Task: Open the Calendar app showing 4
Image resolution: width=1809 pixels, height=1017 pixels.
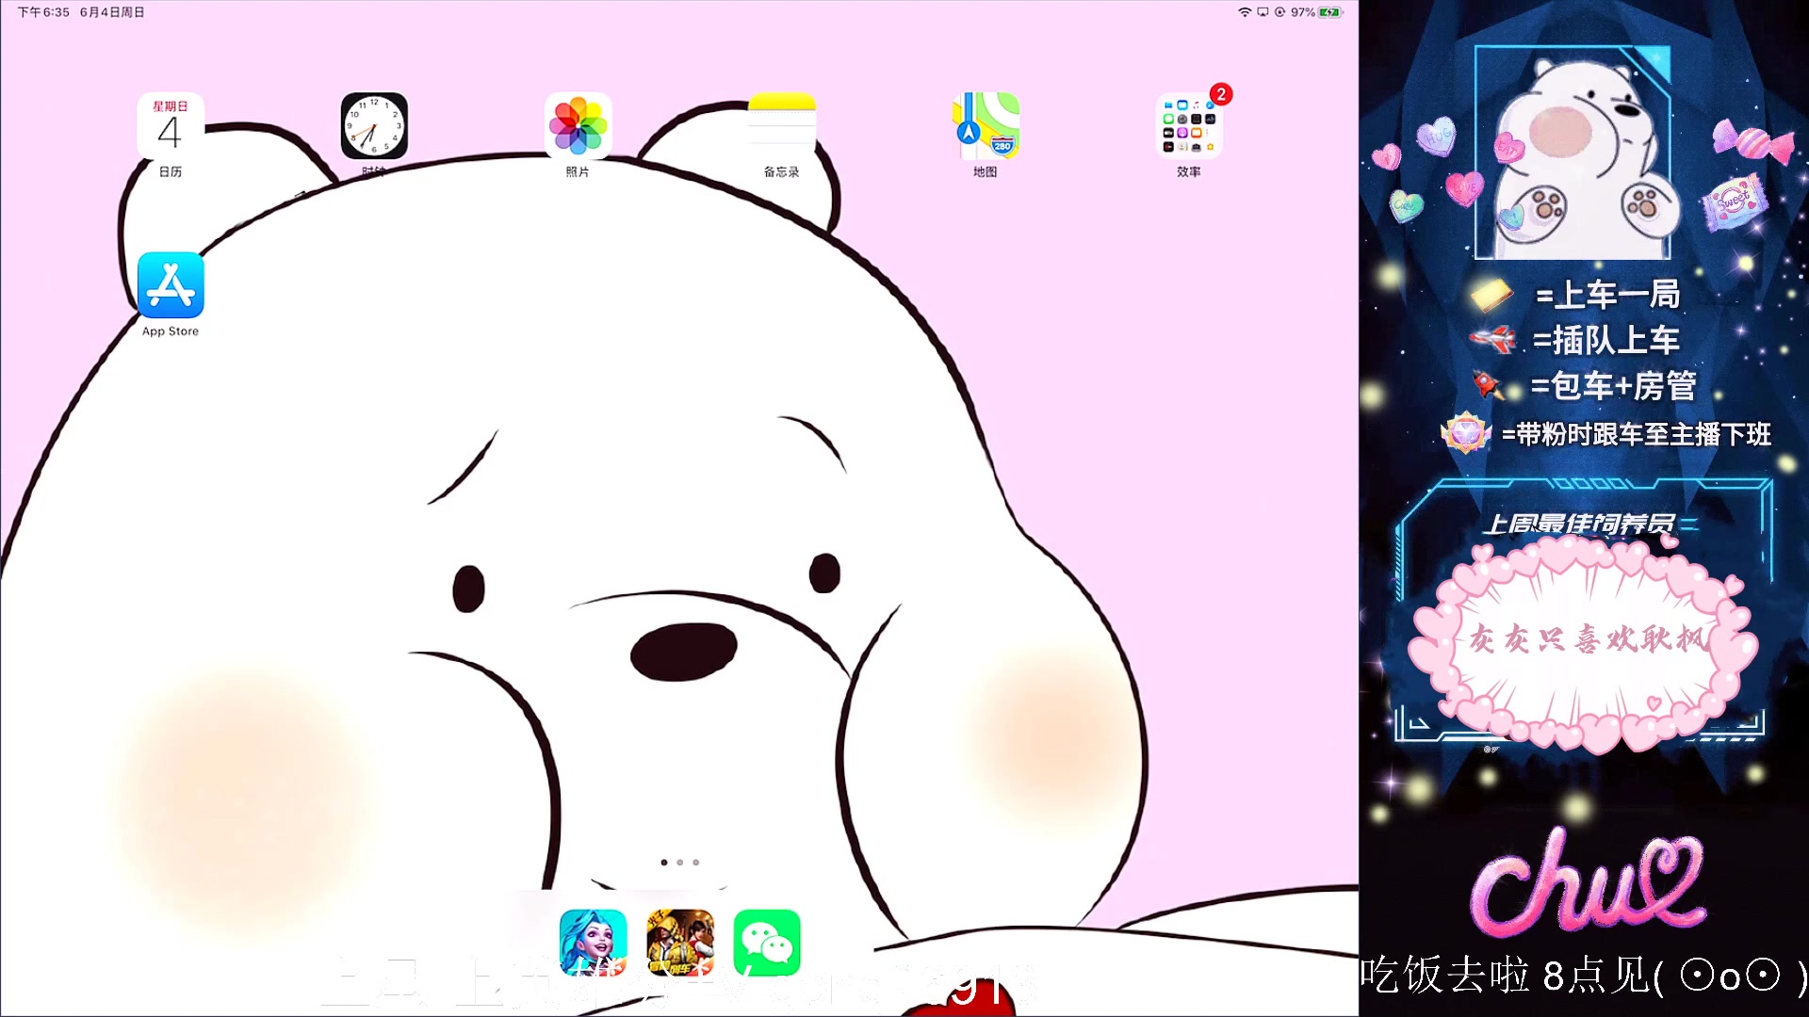Action: click(x=171, y=126)
